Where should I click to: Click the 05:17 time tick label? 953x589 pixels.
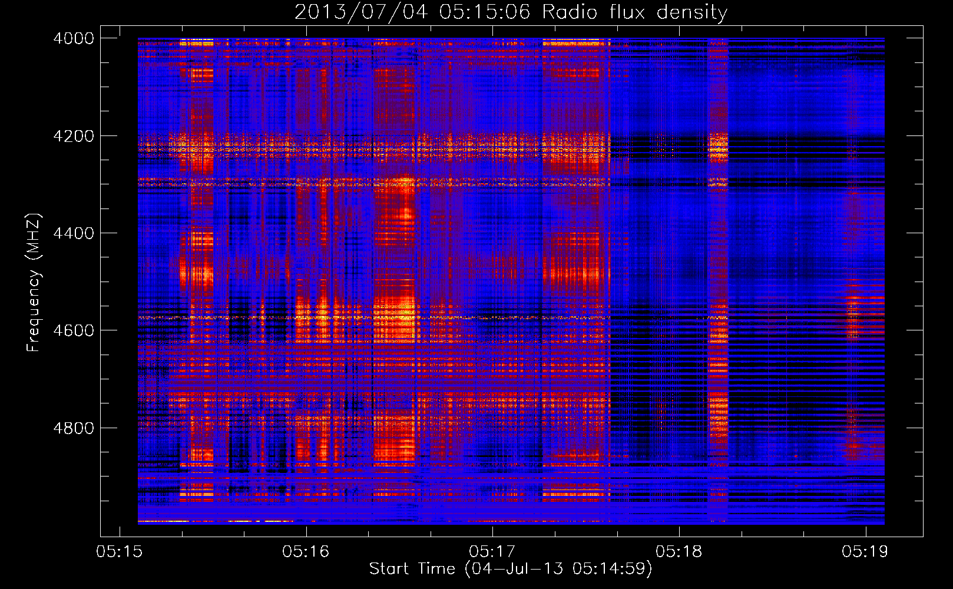coord(492,552)
